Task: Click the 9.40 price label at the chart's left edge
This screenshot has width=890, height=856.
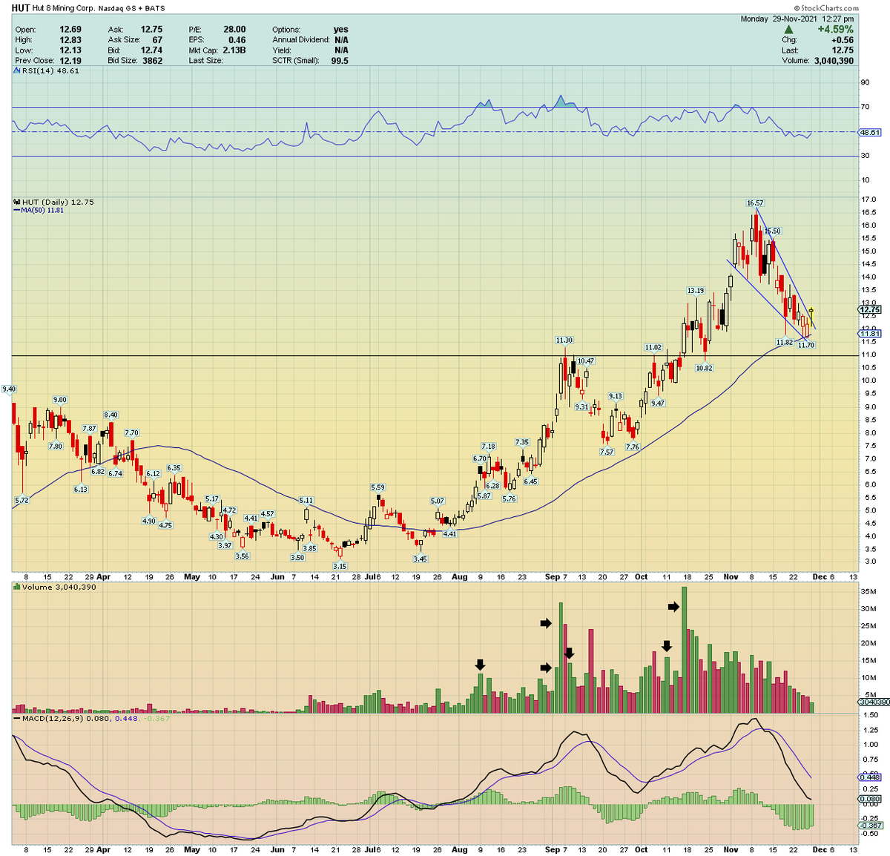Action: [9, 389]
